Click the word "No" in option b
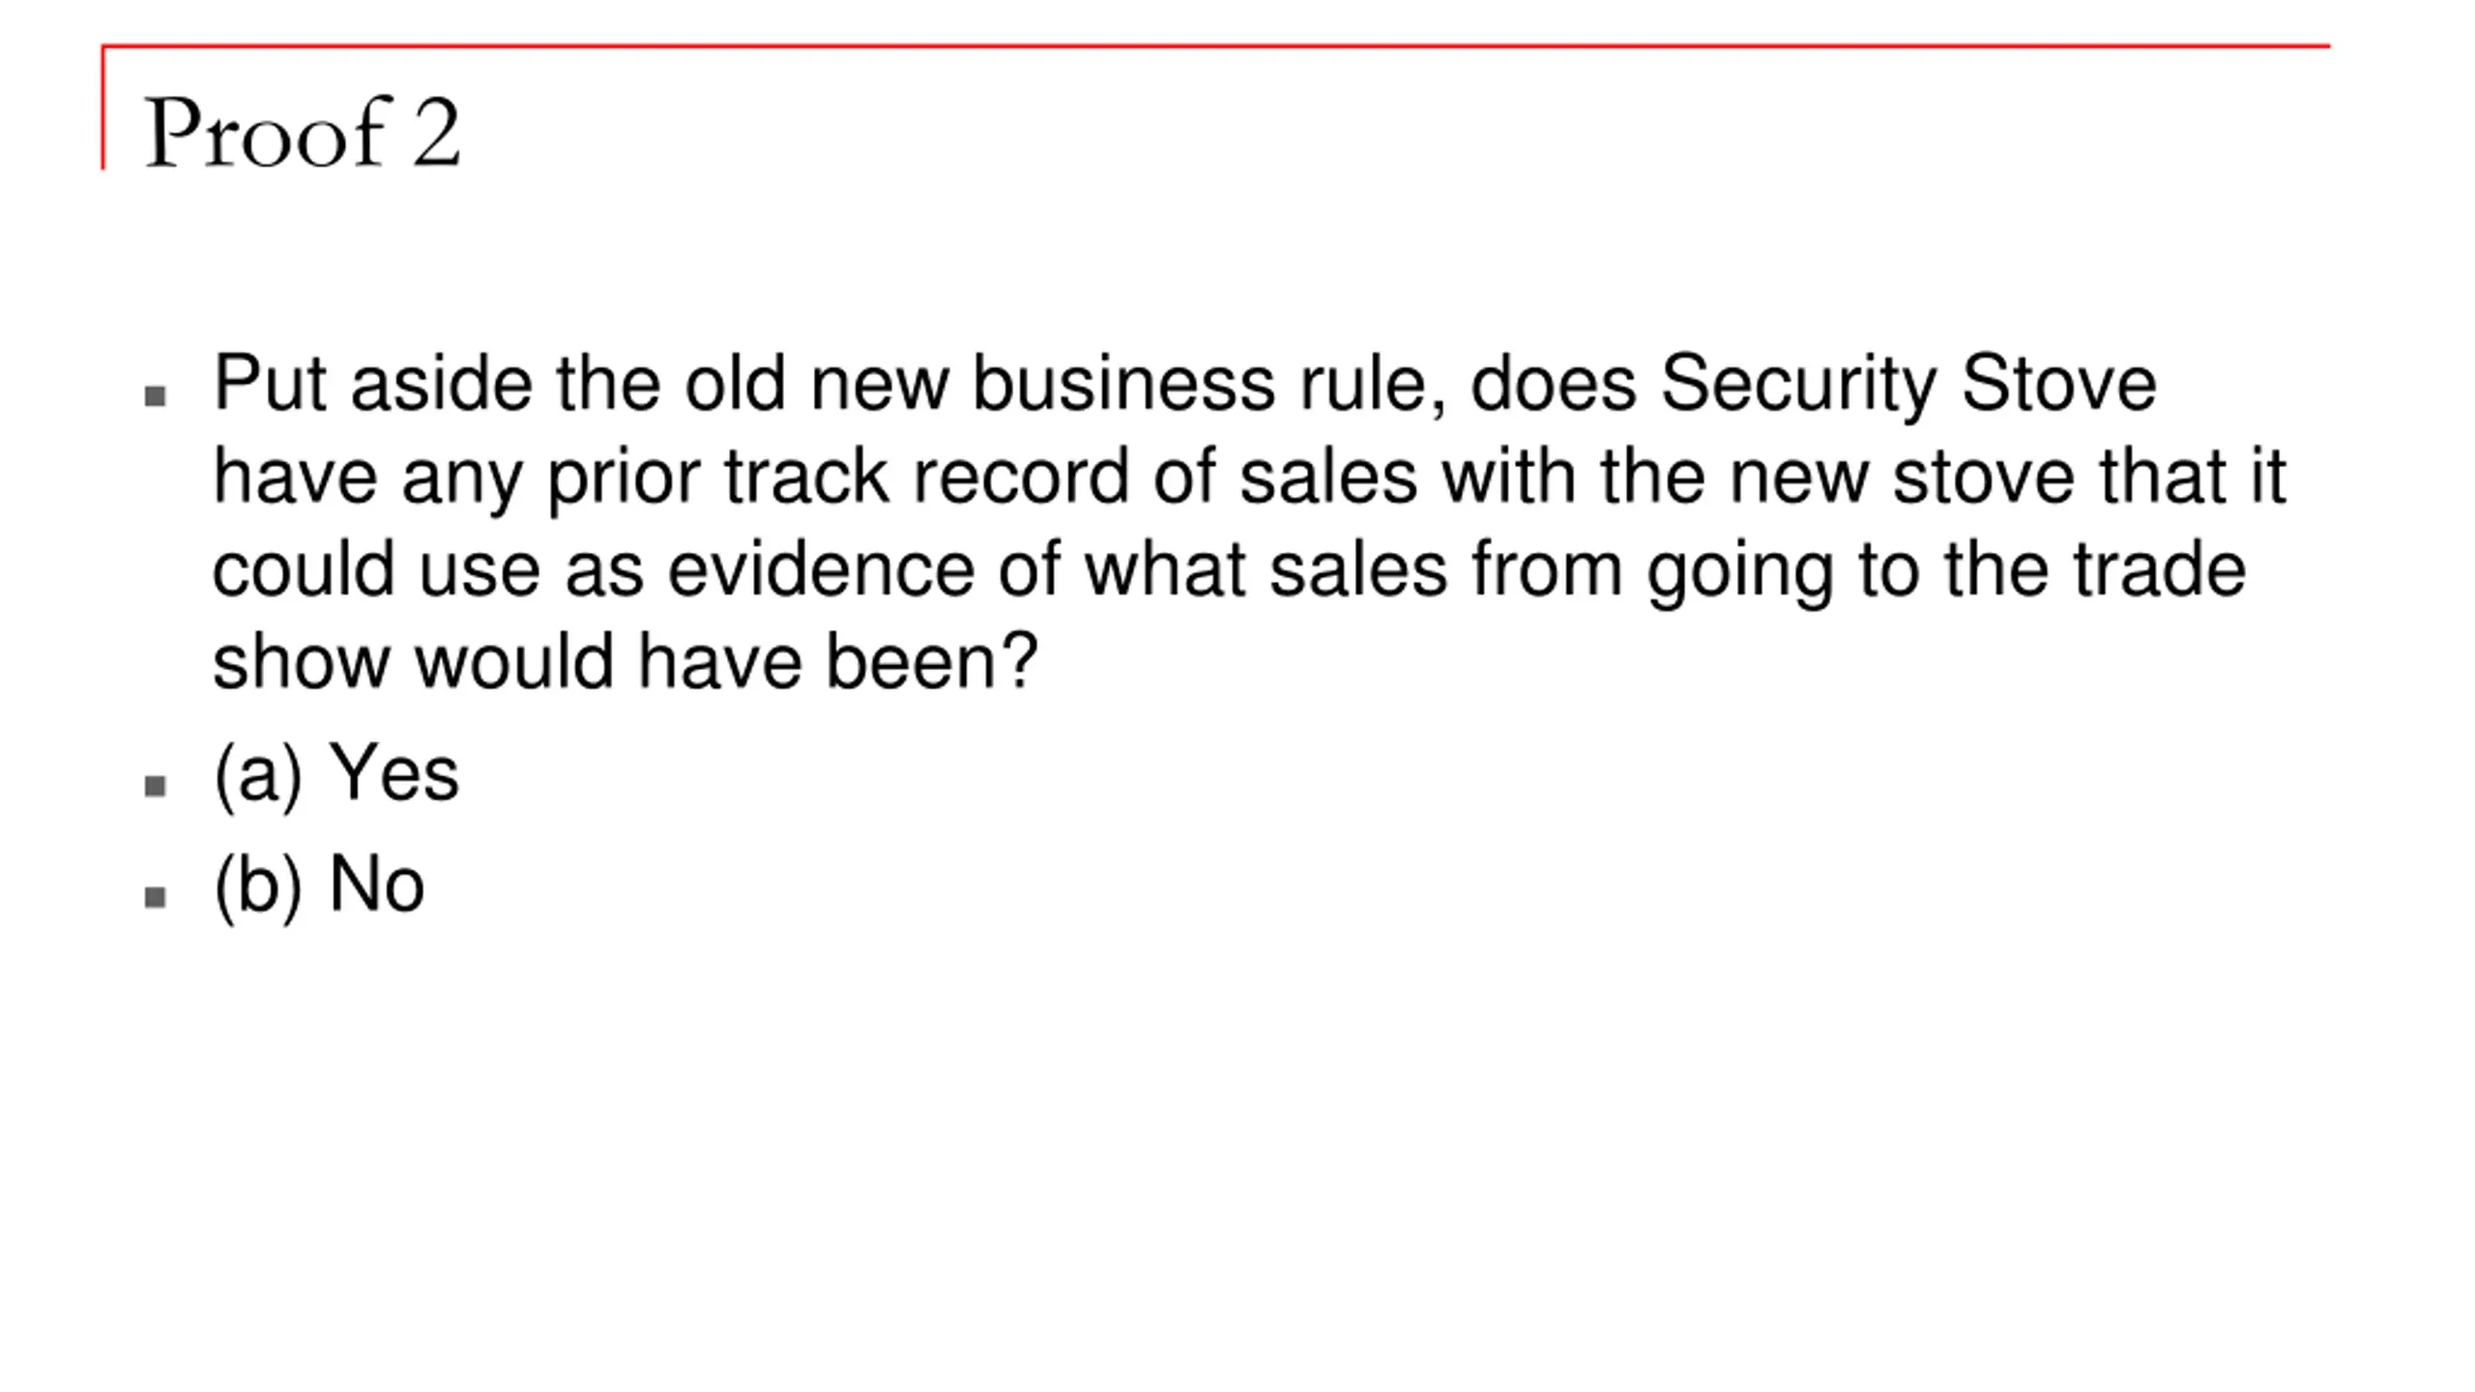 376,884
